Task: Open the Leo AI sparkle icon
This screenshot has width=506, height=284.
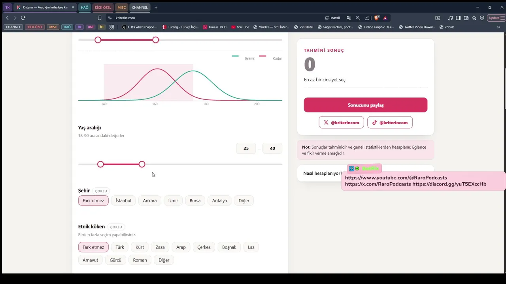Action: pos(474,18)
